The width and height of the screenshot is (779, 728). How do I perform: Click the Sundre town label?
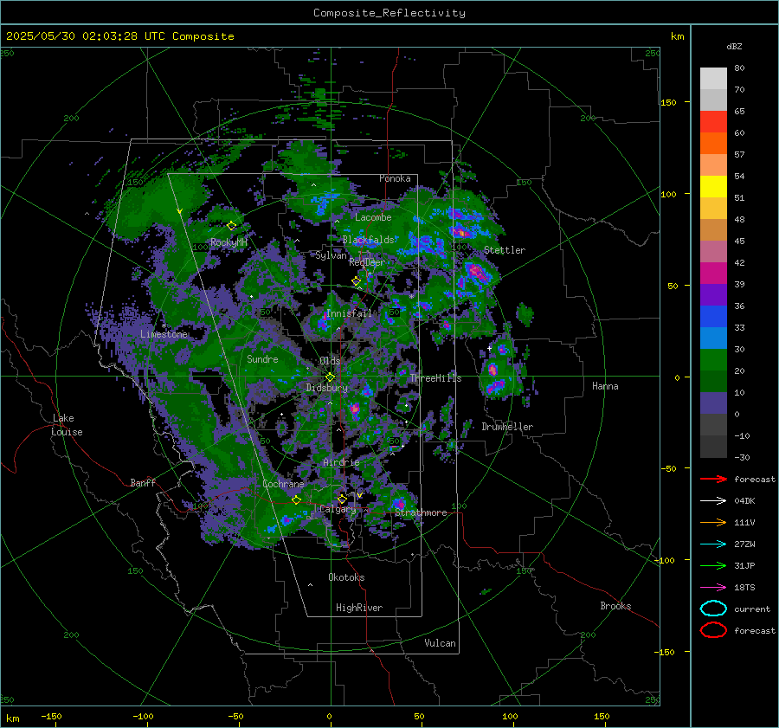262,358
